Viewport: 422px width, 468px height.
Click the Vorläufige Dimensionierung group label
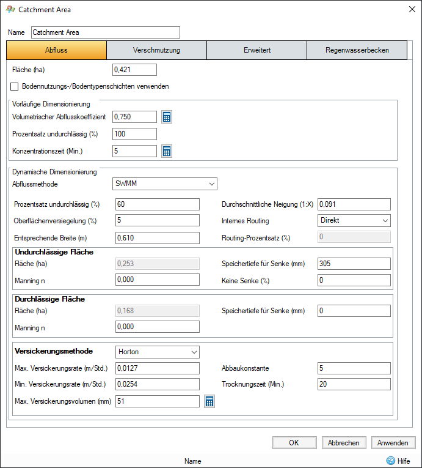pos(51,104)
